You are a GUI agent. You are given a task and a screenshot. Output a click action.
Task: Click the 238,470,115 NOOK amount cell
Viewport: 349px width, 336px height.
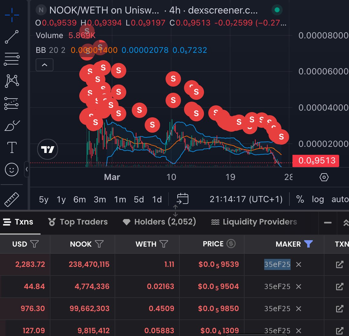tap(89, 264)
